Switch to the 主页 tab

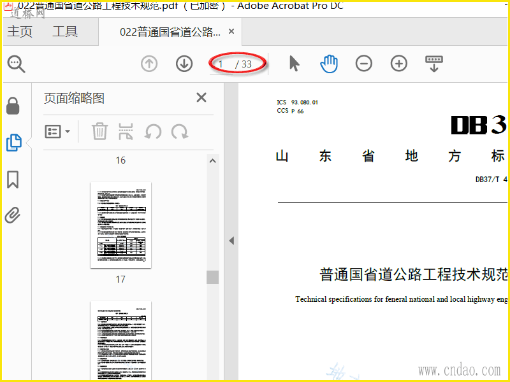(20, 31)
